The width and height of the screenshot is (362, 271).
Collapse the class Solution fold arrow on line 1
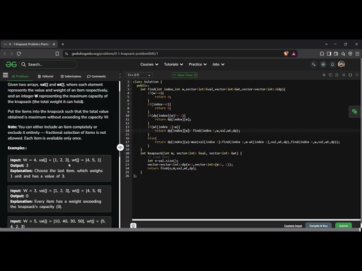coord(131,82)
